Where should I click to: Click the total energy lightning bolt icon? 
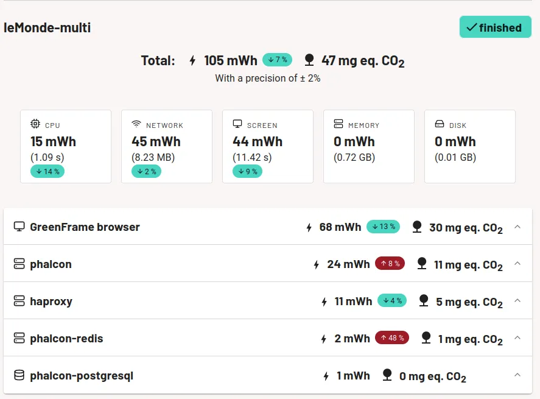tap(193, 60)
